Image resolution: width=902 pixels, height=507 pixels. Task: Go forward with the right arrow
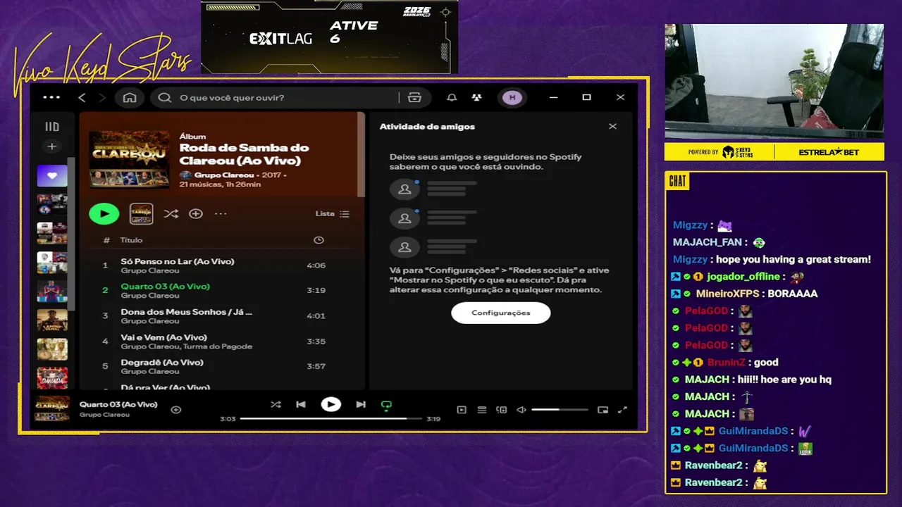tap(102, 97)
